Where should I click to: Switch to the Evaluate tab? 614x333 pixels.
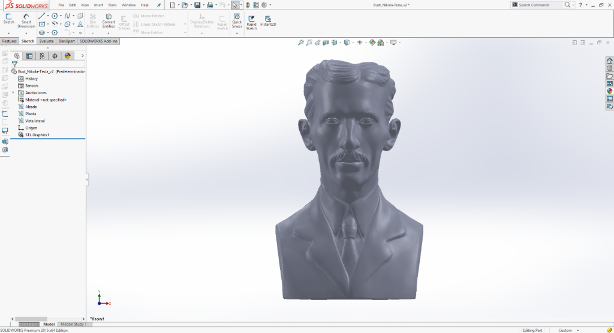pyautogui.click(x=46, y=41)
